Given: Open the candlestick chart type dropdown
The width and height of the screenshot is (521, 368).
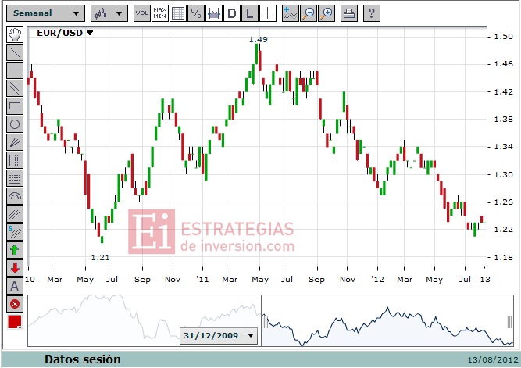Looking at the screenshot, I should coord(109,13).
